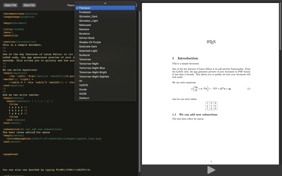Select Solarized-Dark from theme list

pos(88,46)
